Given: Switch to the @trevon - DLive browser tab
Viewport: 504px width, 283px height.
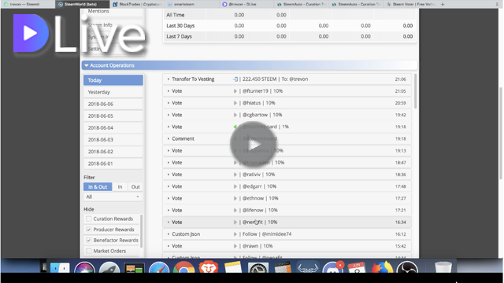Looking at the screenshot, I should coord(247,4).
